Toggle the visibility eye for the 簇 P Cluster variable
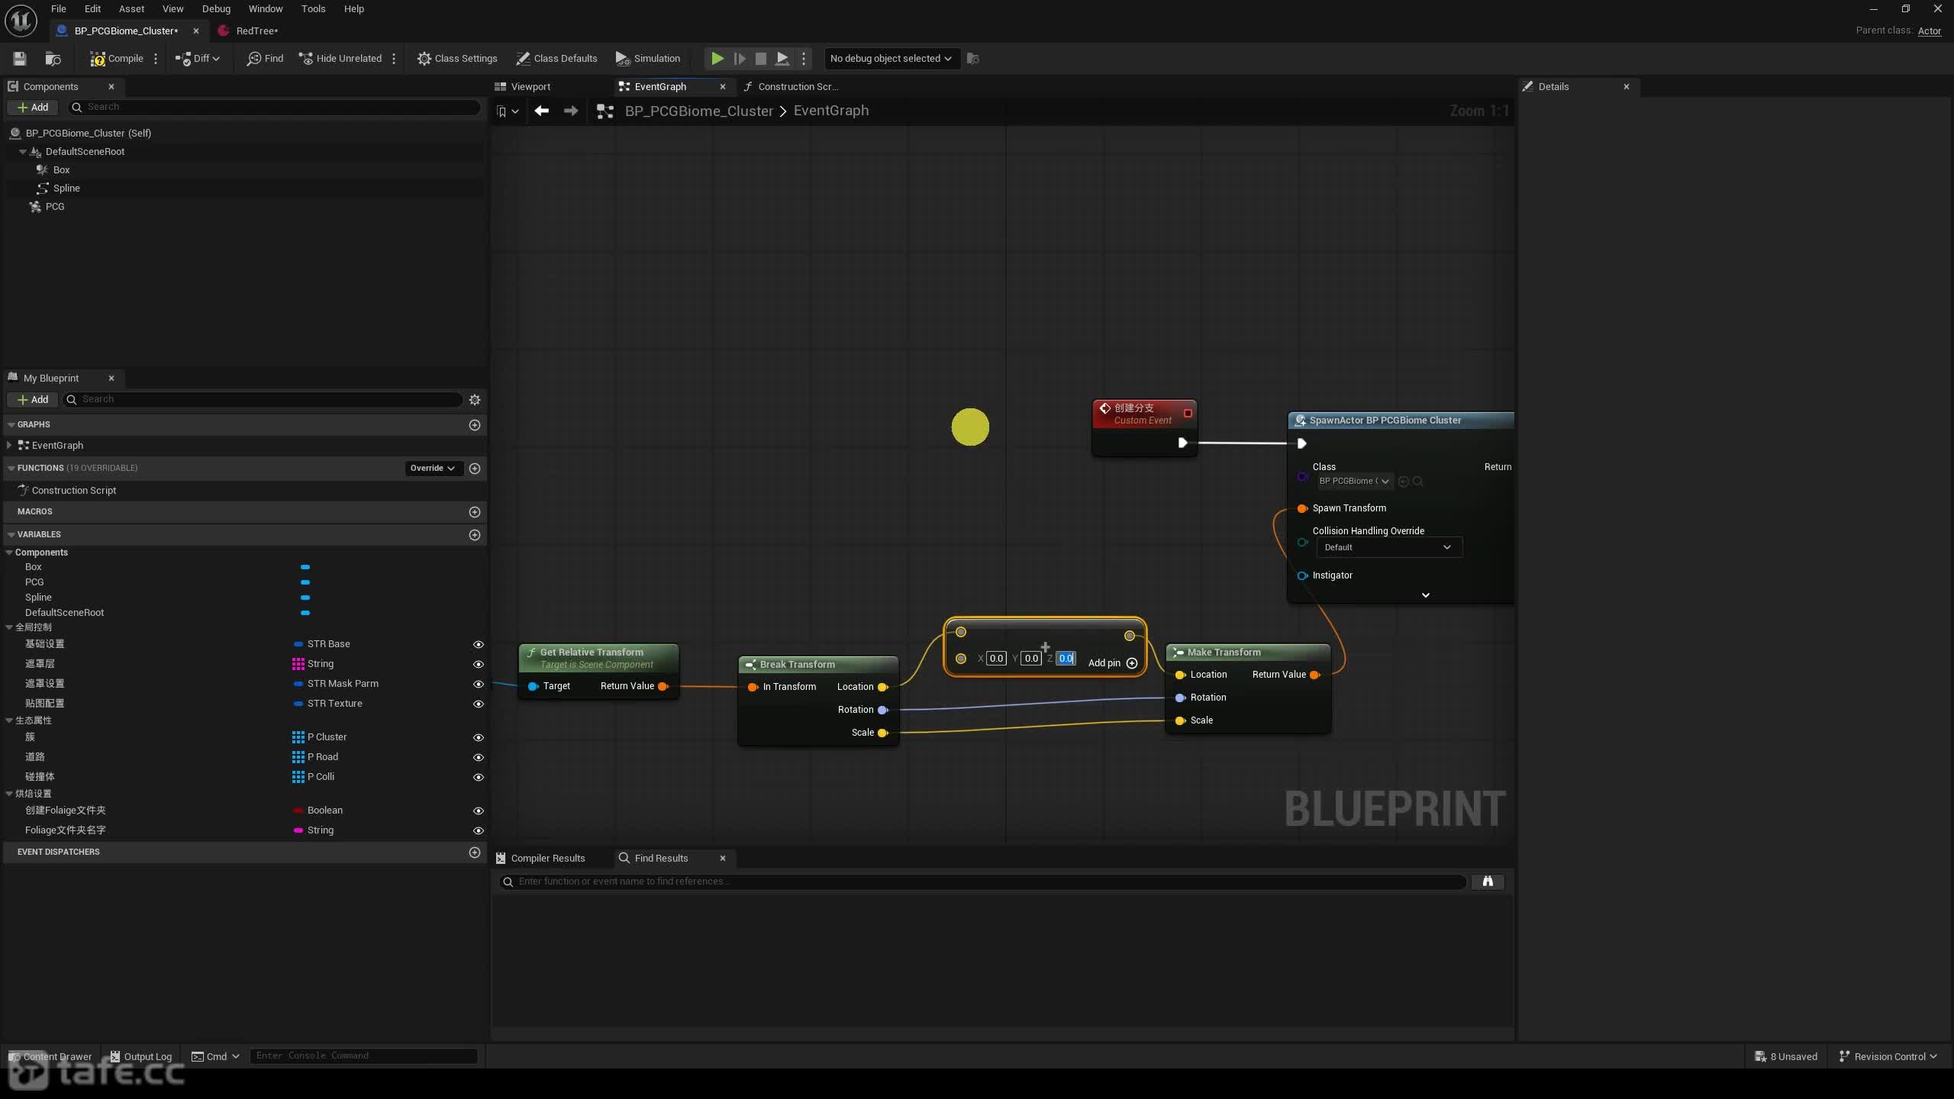The height and width of the screenshot is (1099, 1954). click(479, 737)
